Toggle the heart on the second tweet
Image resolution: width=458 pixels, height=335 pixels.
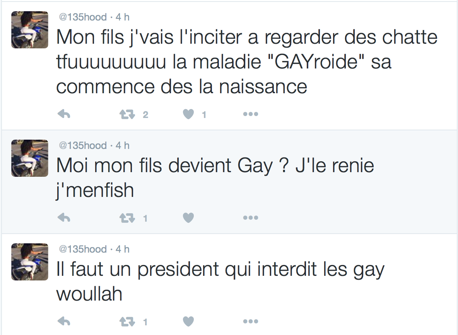[188, 218]
